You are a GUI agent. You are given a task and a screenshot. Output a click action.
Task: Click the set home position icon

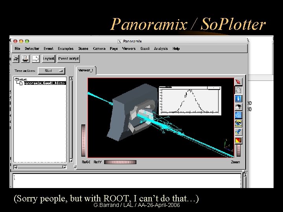[238, 115]
